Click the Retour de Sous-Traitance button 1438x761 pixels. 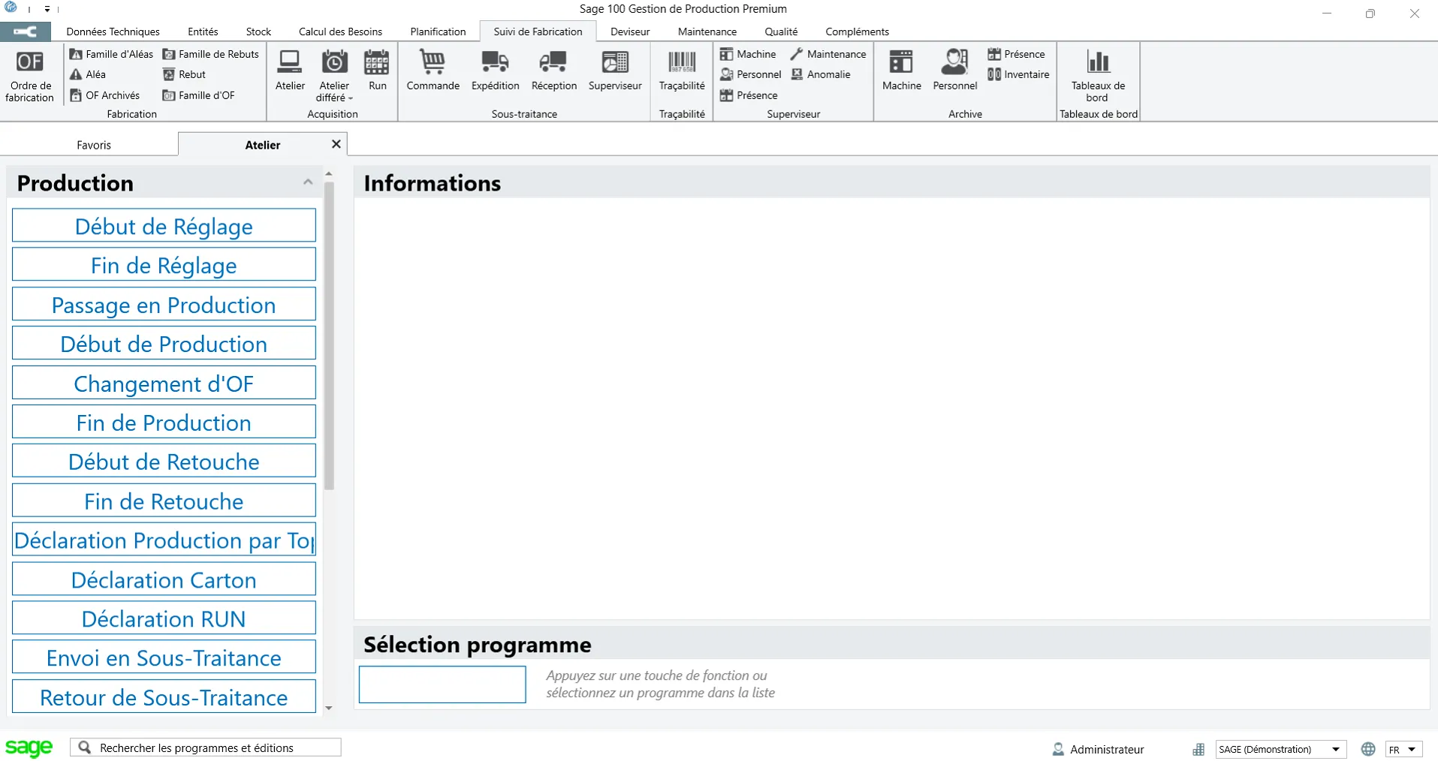[164, 697]
